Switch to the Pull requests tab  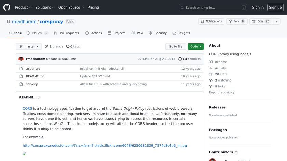coord(66,33)
